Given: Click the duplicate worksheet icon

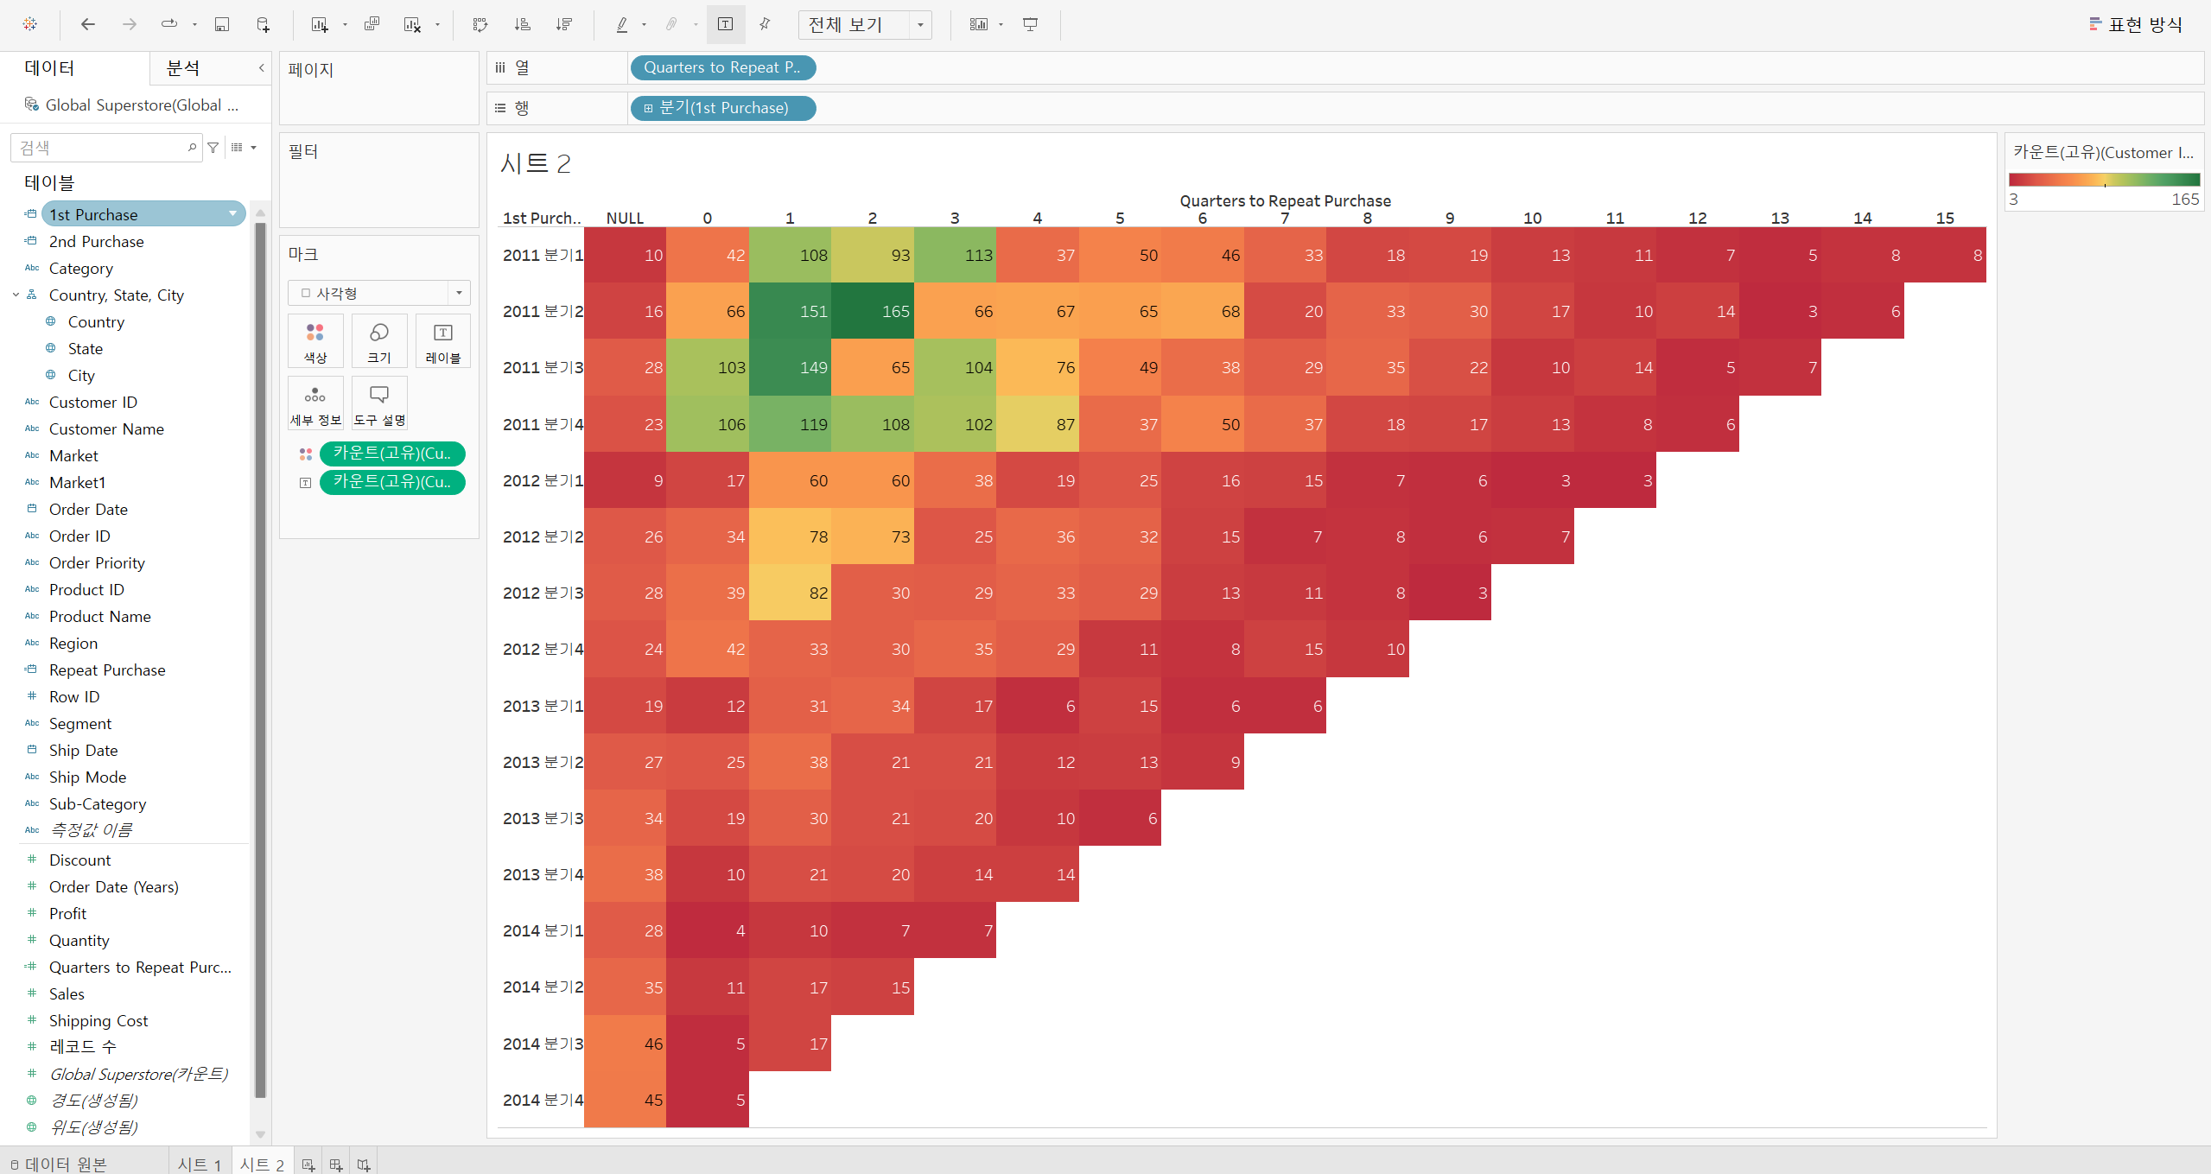Looking at the screenshot, I should point(372,24).
